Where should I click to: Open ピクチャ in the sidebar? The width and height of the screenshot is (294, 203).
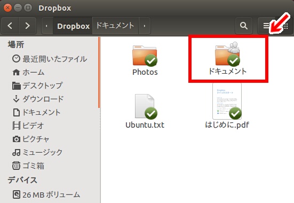pyautogui.click(x=31, y=139)
